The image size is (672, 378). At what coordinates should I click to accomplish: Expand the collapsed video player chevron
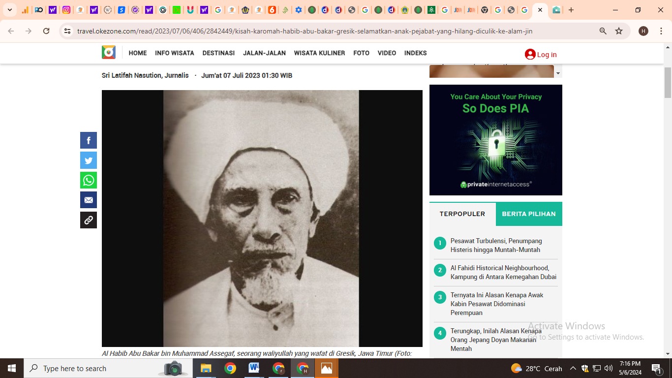click(558, 73)
